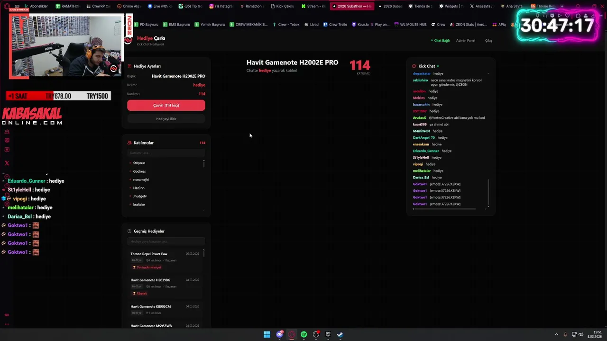
Task: Open the Crew - Tebex bookmark
Action: (286, 25)
